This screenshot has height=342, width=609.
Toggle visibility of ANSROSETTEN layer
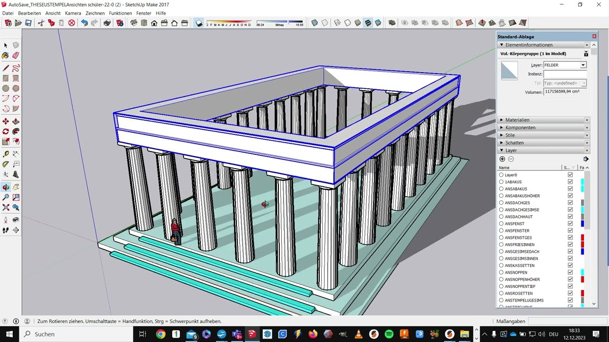570,294
